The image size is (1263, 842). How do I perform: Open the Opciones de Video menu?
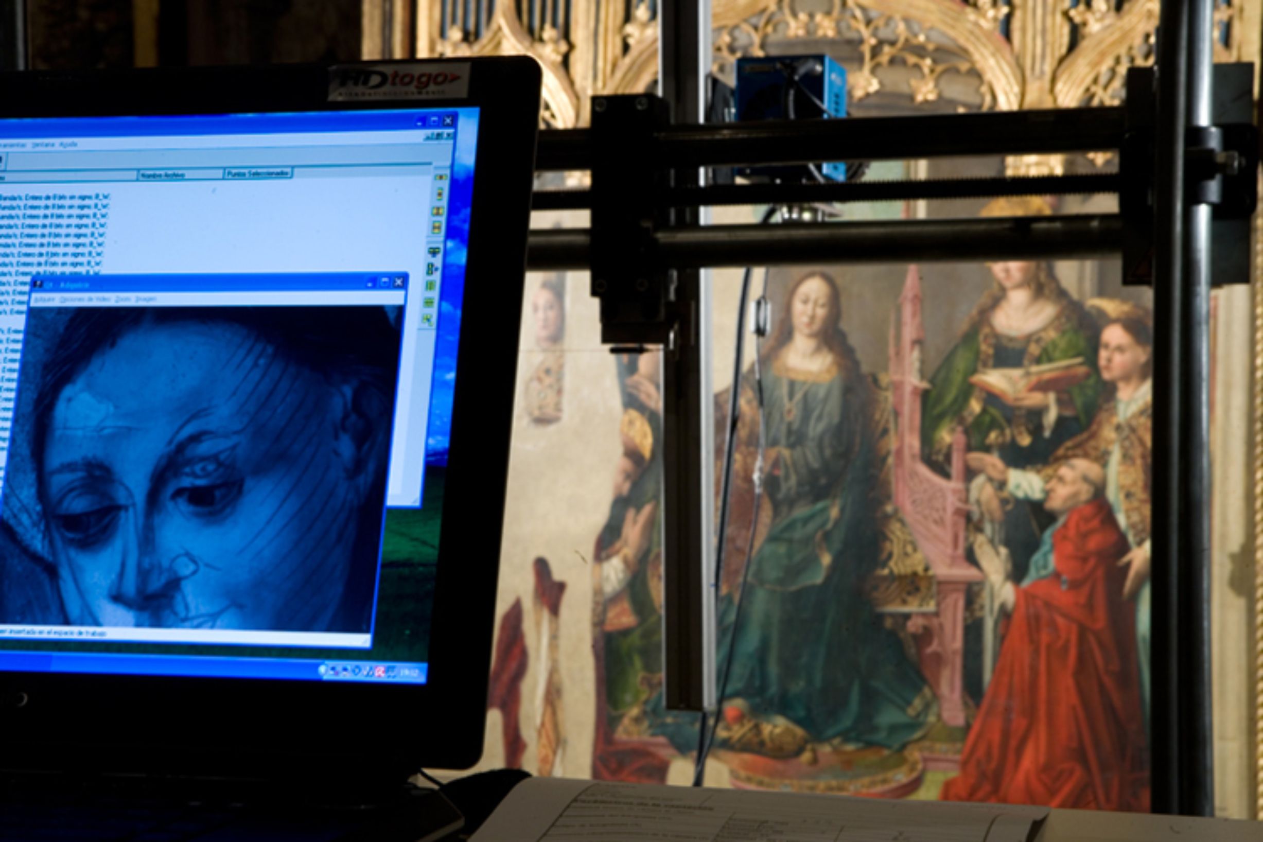coord(84,299)
